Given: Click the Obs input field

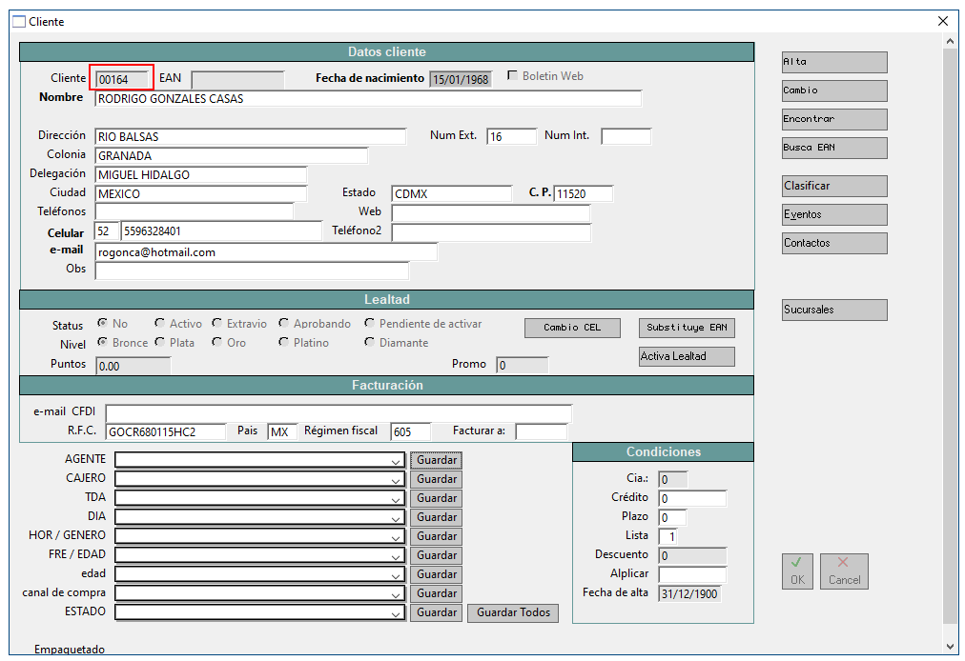Looking at the screenshot, I should (252, 270).
